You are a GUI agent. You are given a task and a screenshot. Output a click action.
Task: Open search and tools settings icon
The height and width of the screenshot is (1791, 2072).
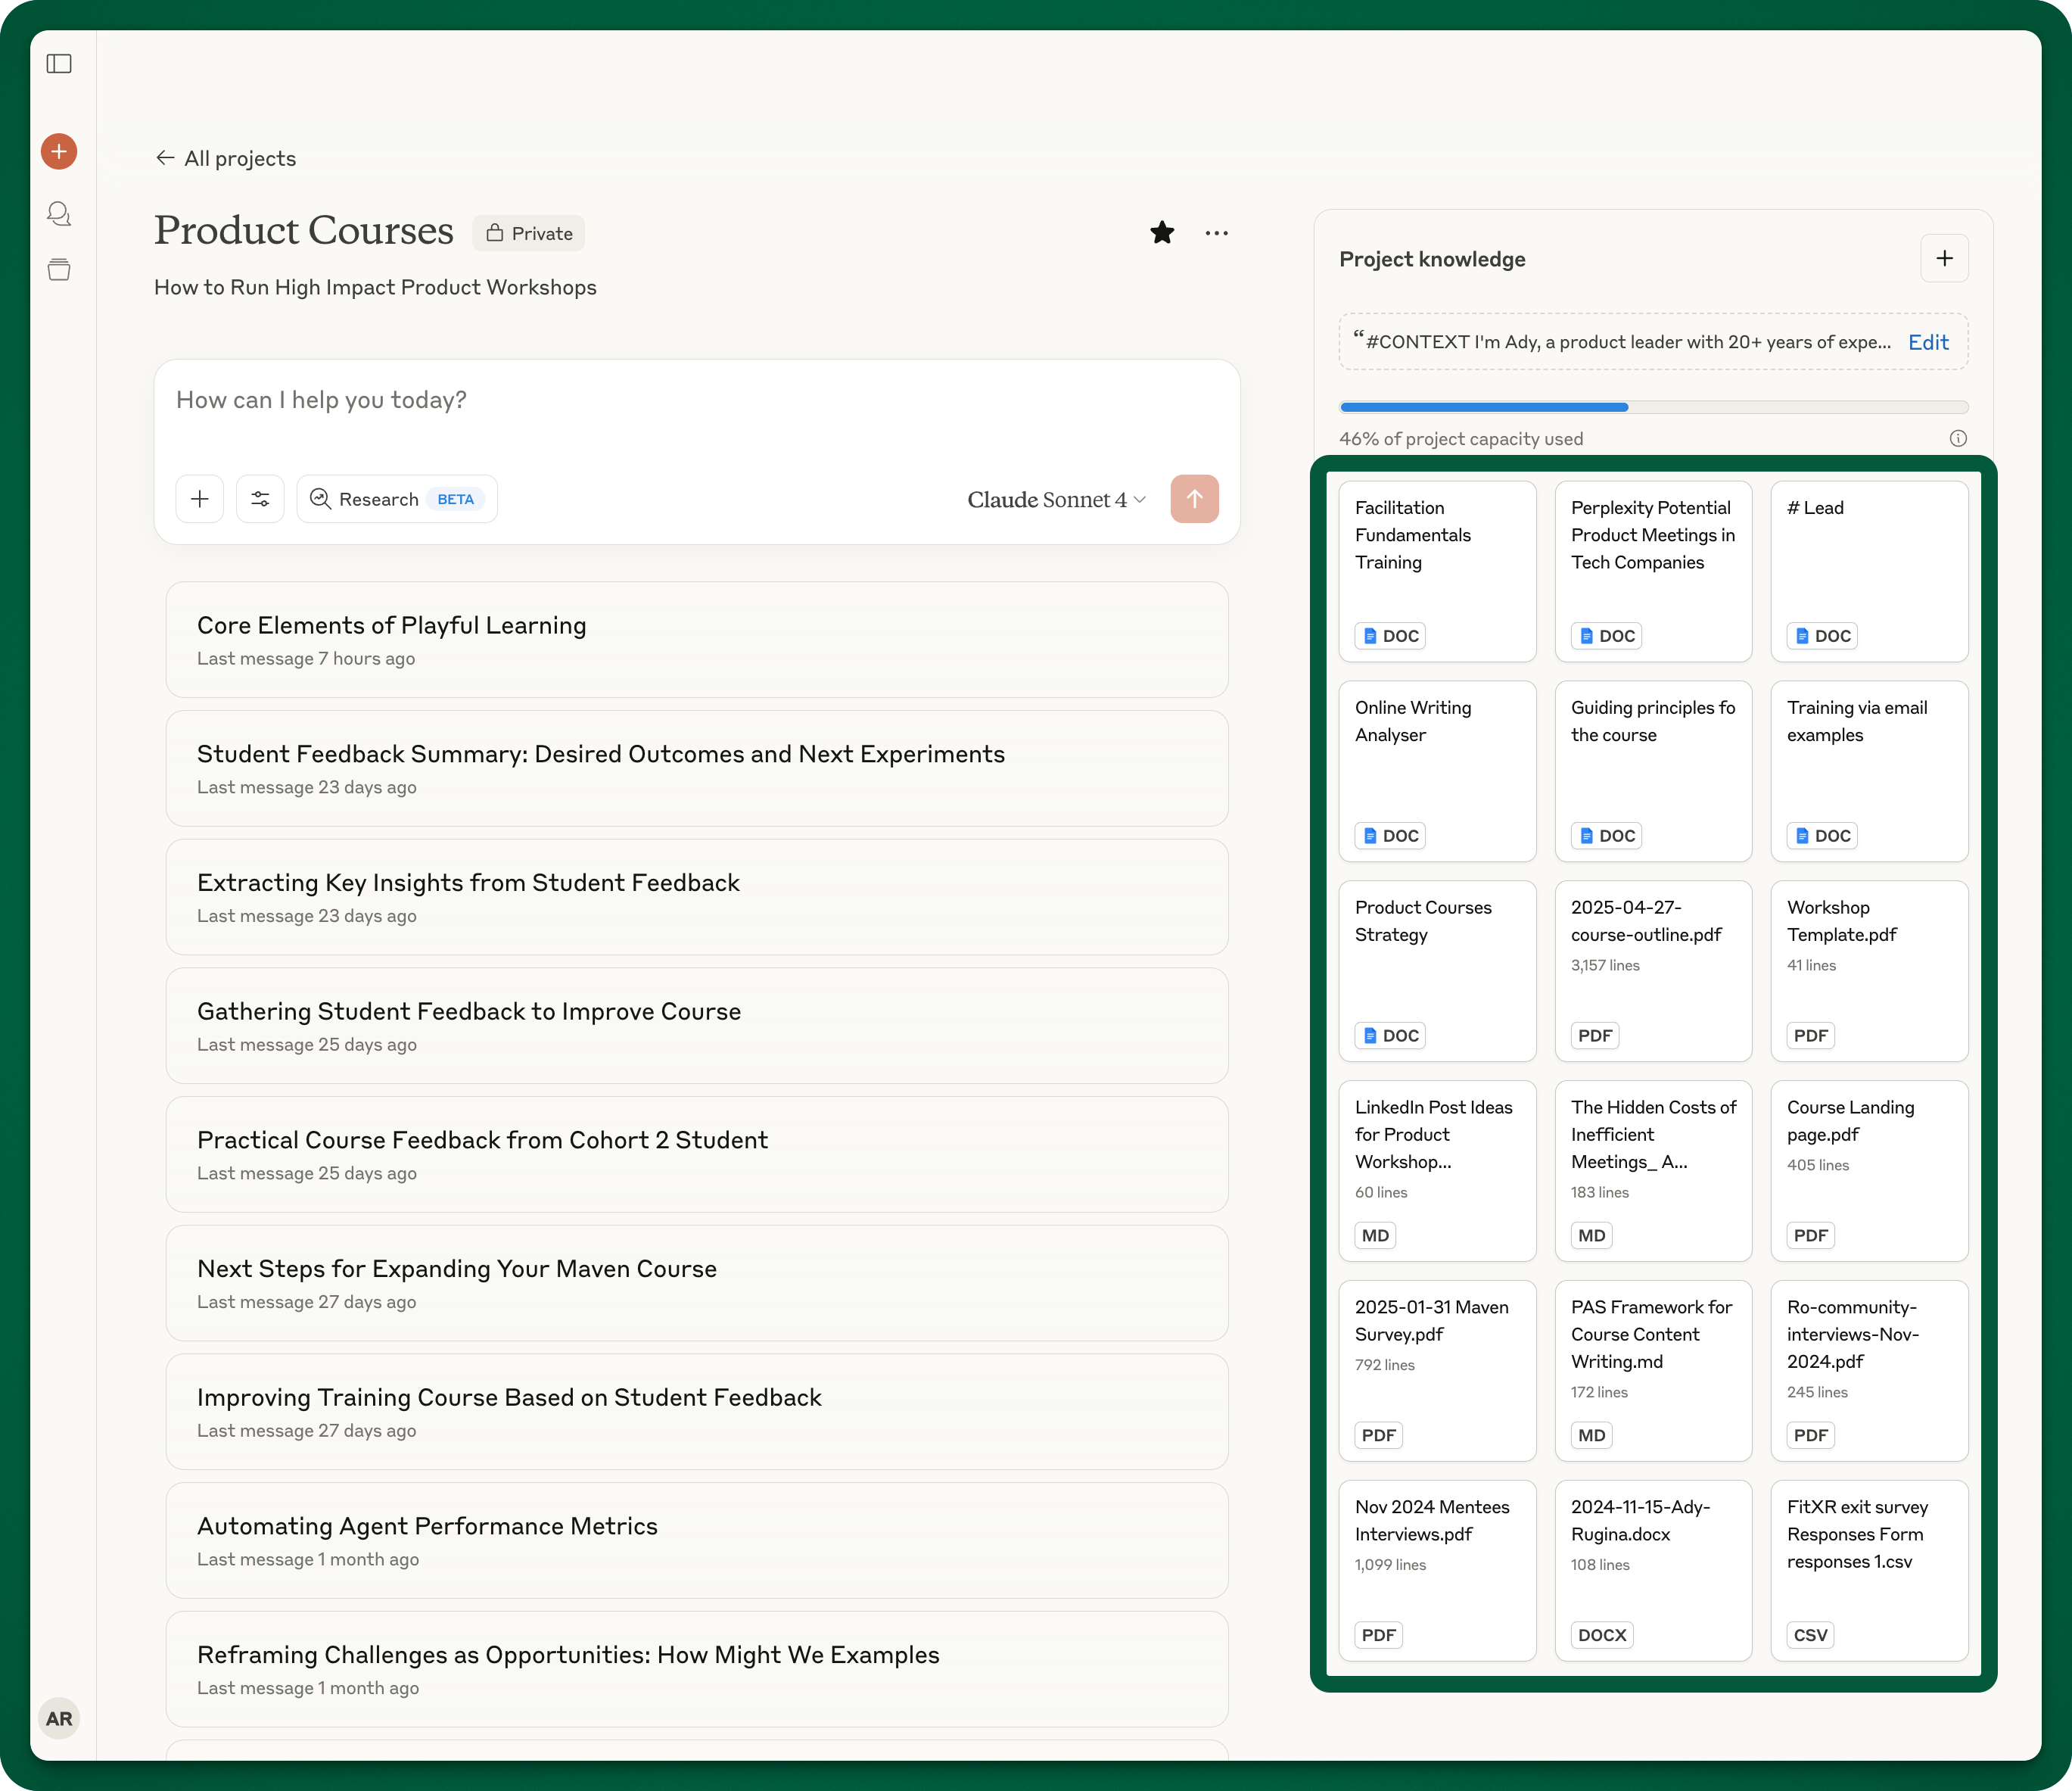tap(260, 500)
